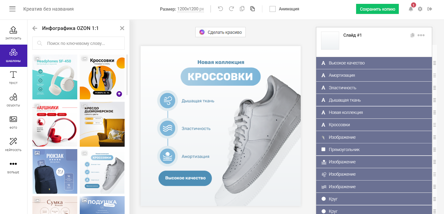Duplicate Слайд #1 with the copy icon
The height and width of the screenshot is (214, 444).
click(412, 35)
